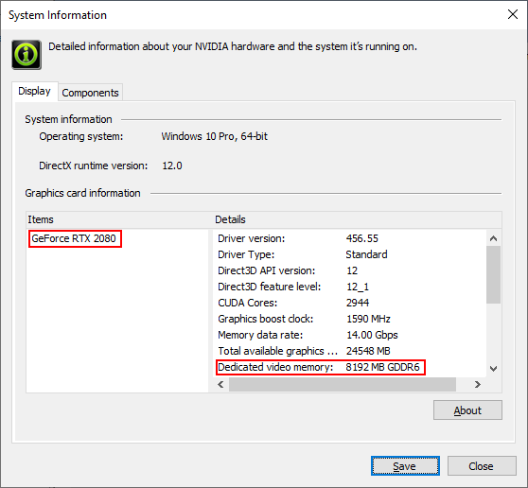The width and height of the screenshot is (528, 488).
Task: Open the About dialog
Action: coord(467,410)
